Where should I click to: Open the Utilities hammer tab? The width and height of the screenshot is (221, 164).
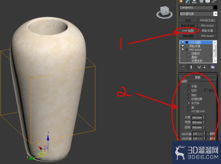tap(214, 1)
